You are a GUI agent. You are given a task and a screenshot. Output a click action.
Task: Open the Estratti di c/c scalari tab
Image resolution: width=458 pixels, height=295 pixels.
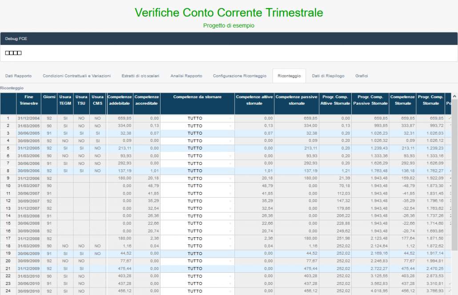point(141,76)
